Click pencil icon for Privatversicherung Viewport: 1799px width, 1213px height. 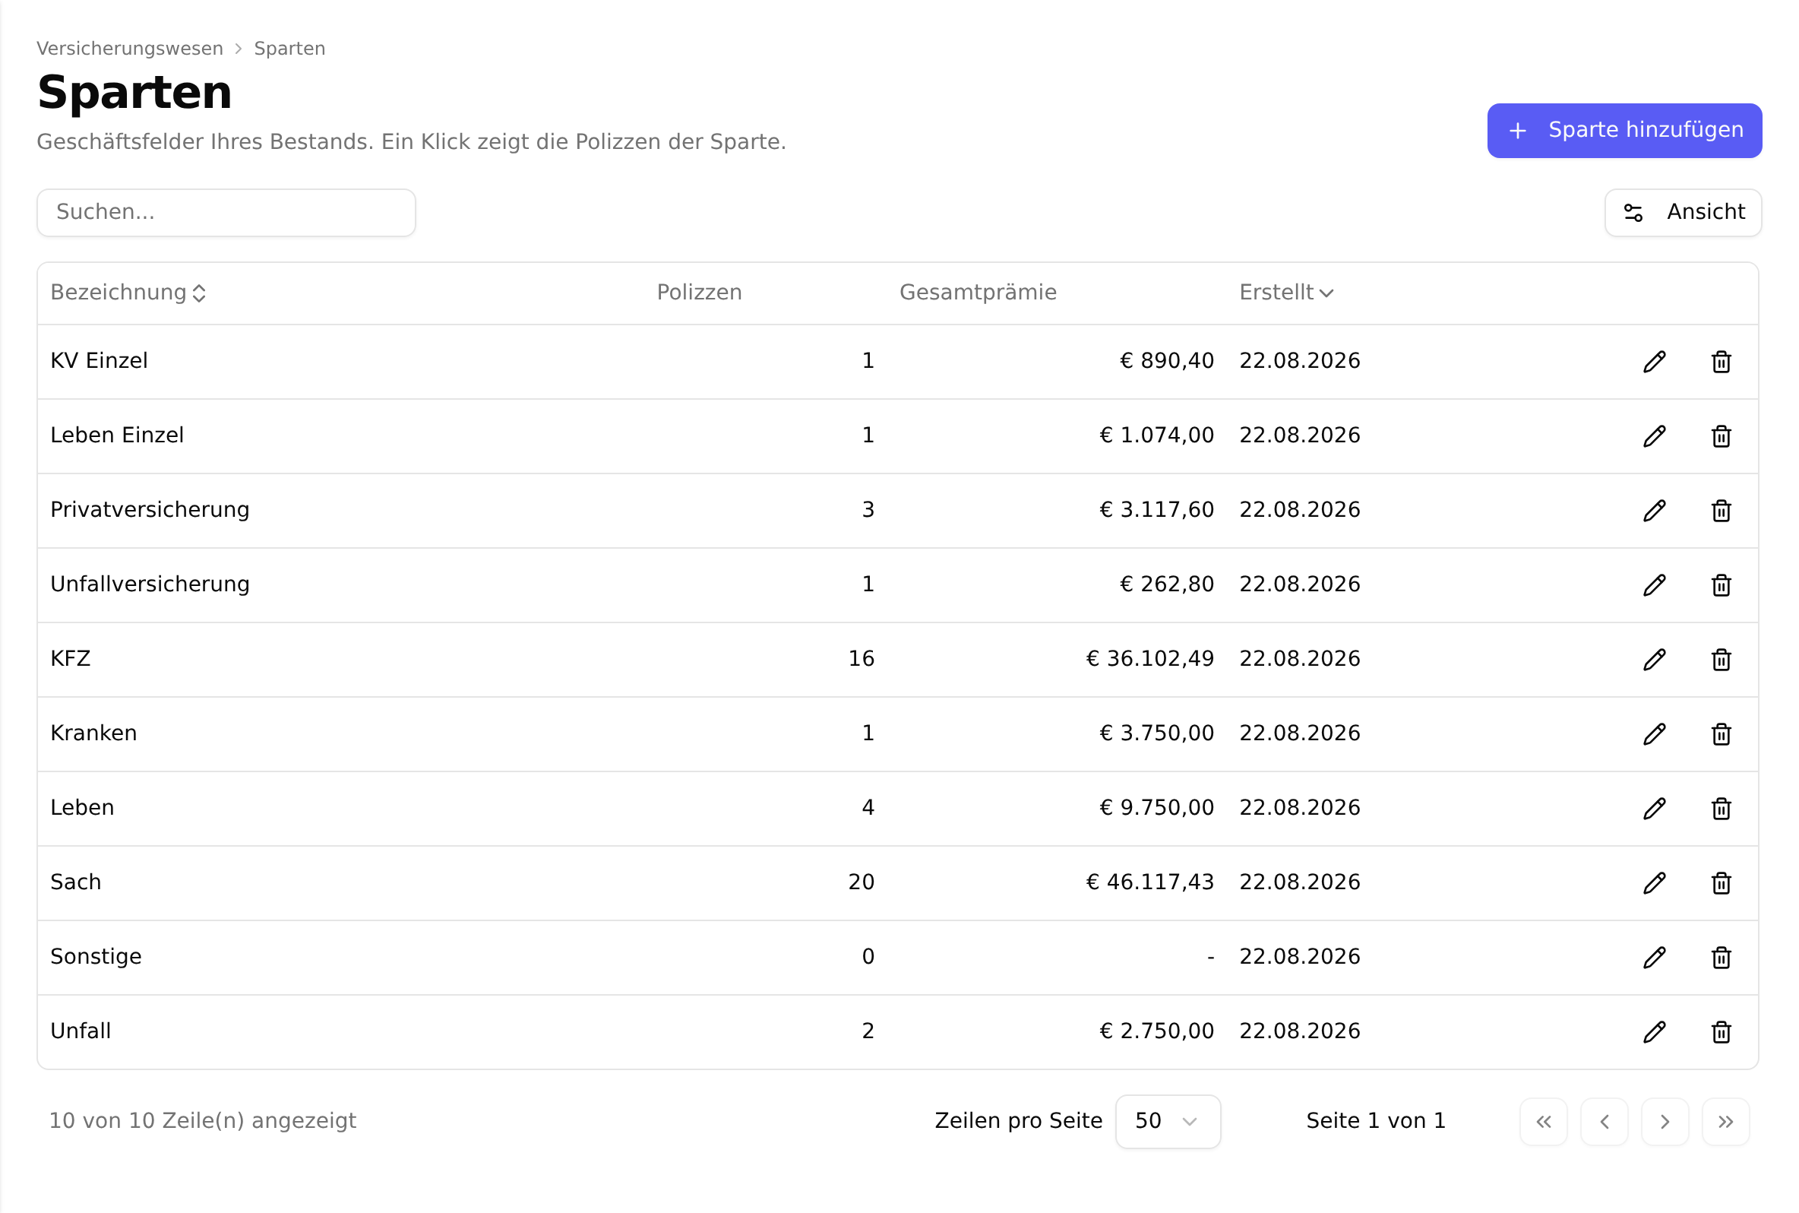(x=1654, y=510)
